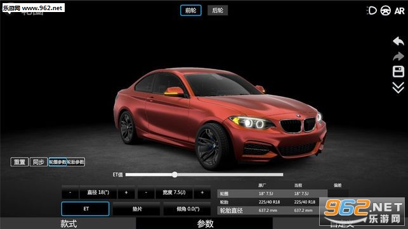Image resolution: width=408 pixels, height=229 pixels.
Task: Save configuration with the floppy disk icon
Action: coord(398,71)
